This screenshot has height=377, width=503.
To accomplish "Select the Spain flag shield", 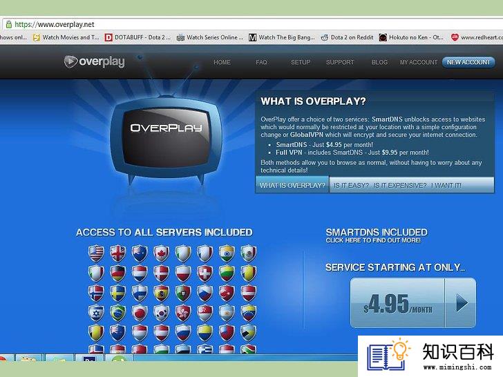I will tap(162, 293).
